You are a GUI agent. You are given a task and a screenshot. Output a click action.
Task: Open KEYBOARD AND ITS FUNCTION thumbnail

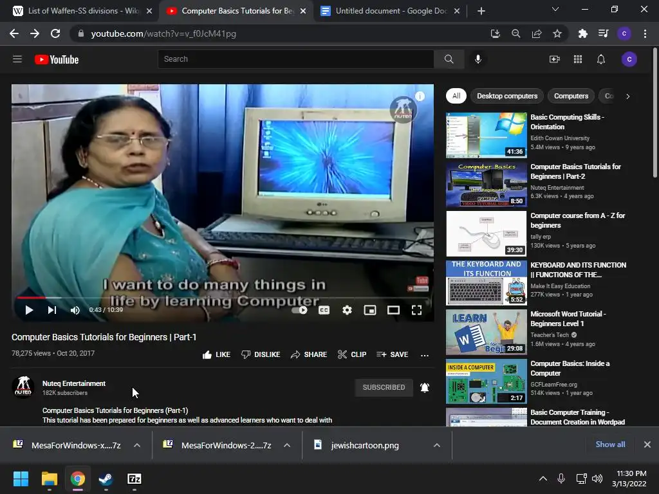[x=487, y=283]
